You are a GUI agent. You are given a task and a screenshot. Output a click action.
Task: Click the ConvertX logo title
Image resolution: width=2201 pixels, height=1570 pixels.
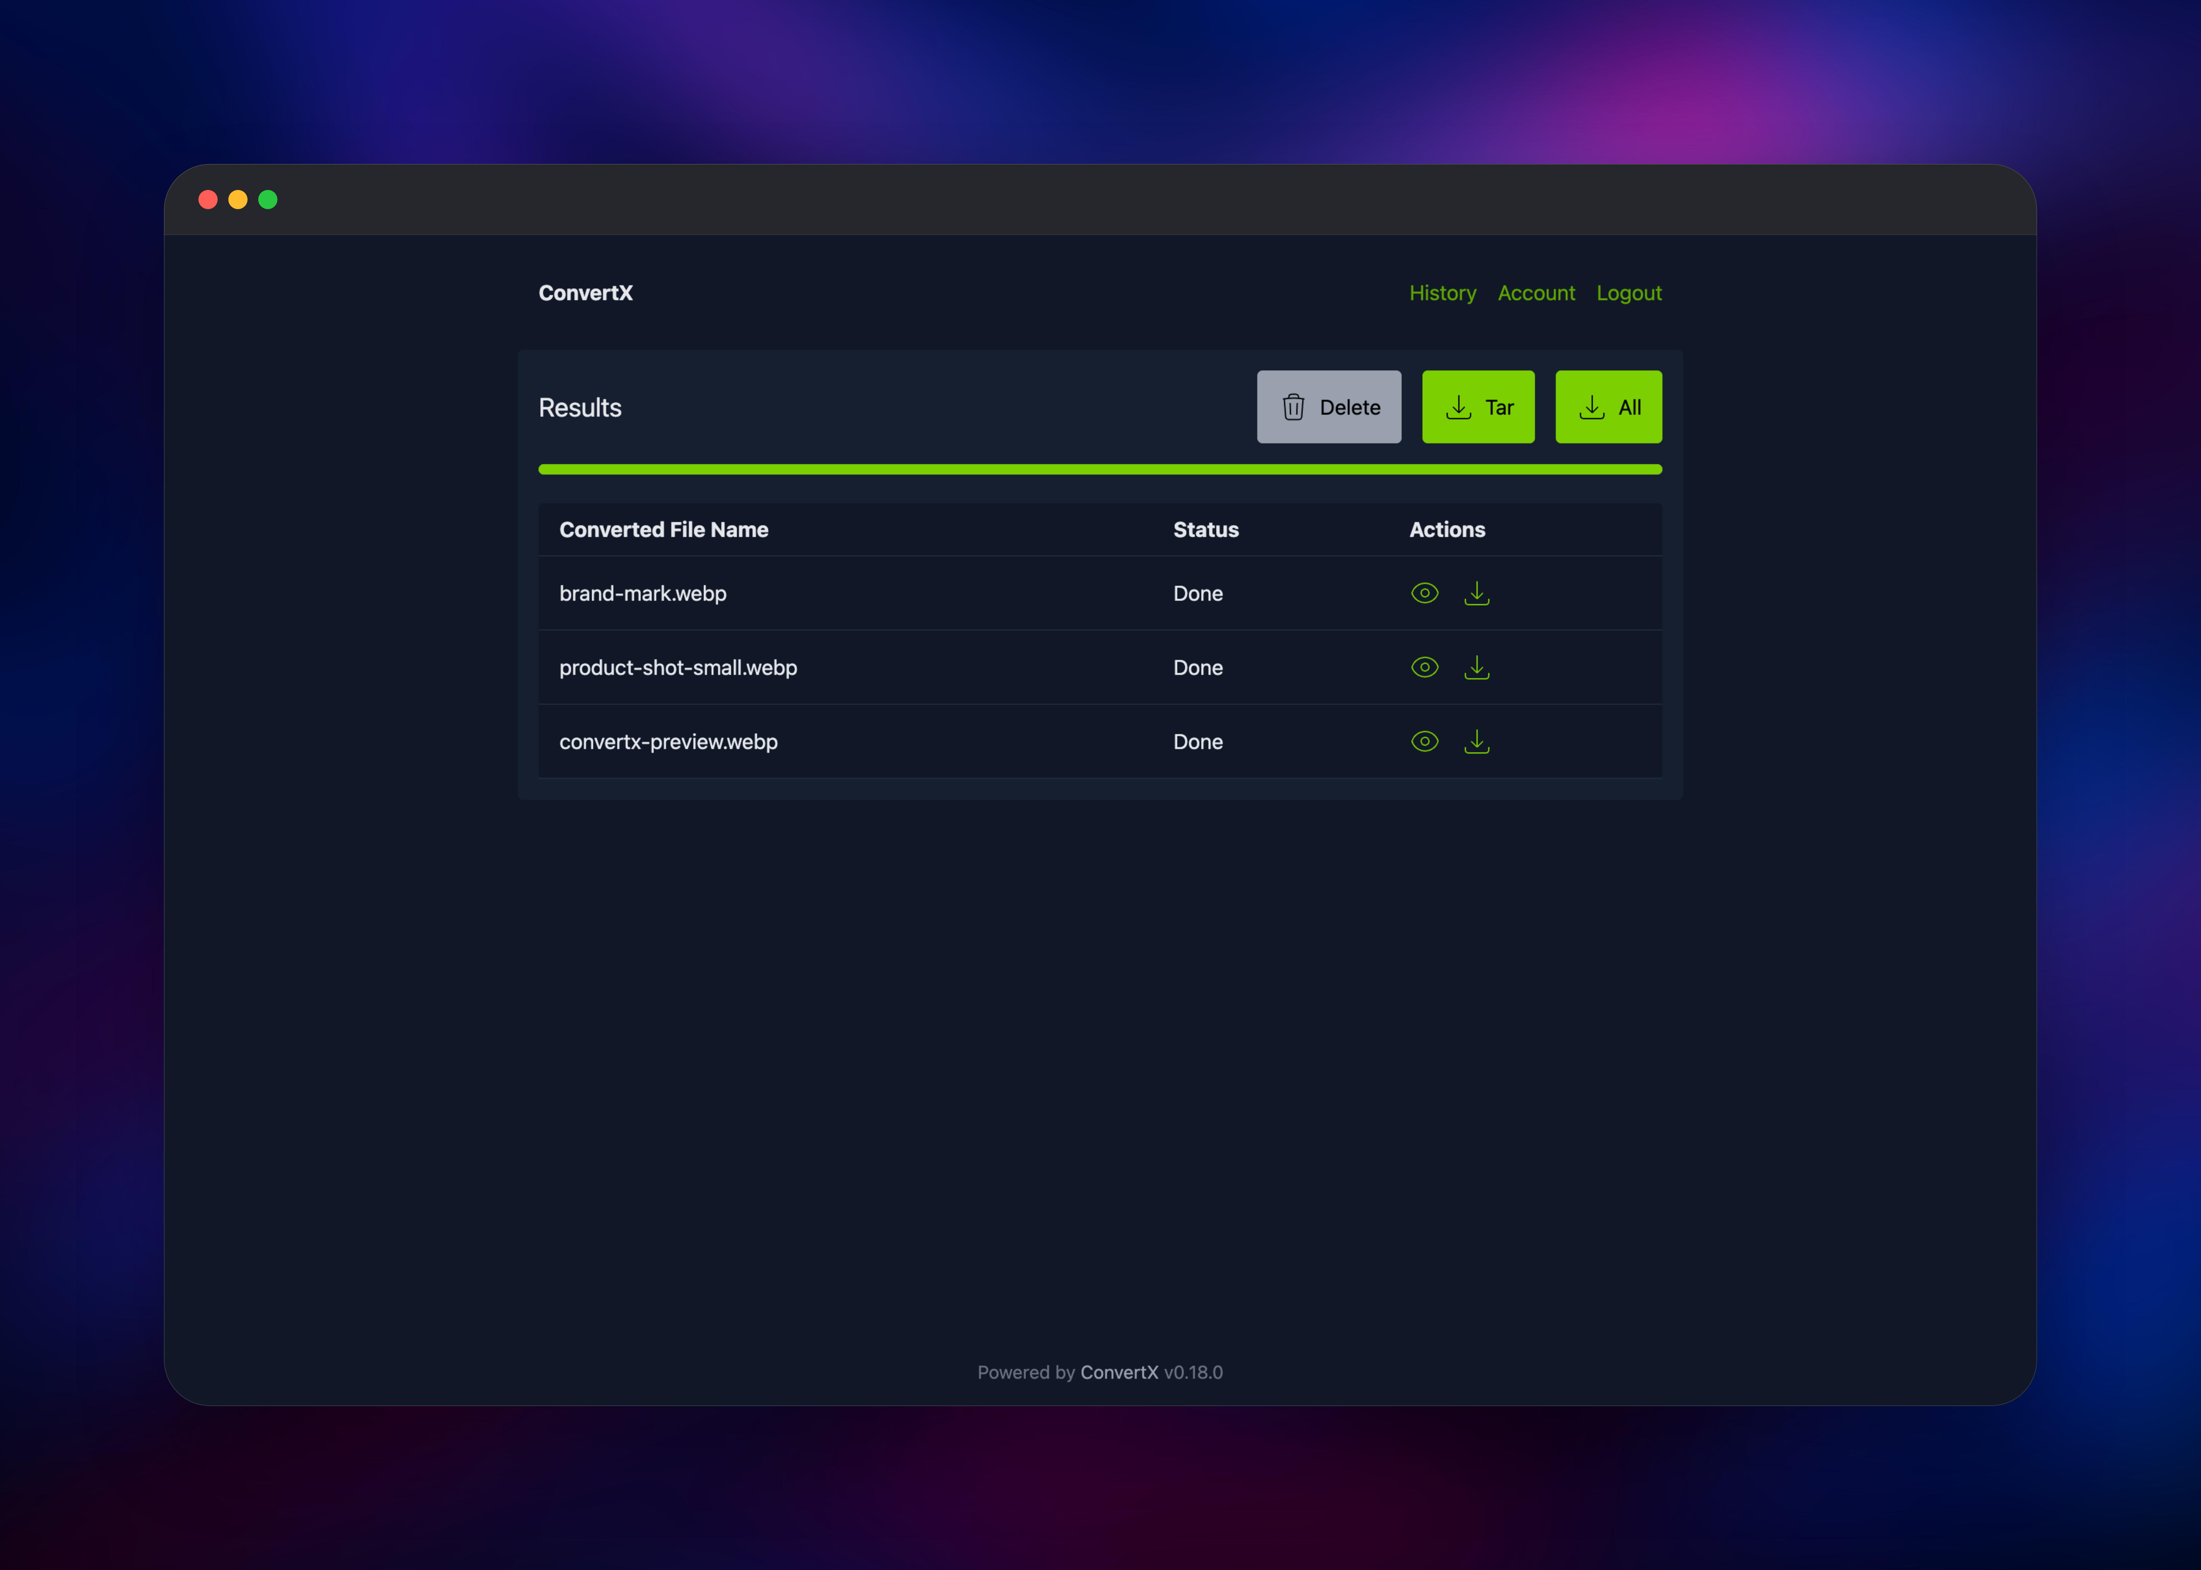[586, 293]
